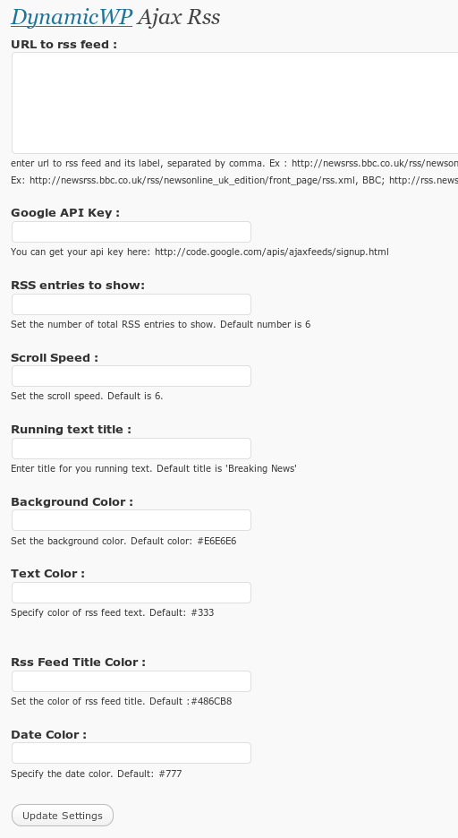Click the 'Date Color' label text

[48, 735]
